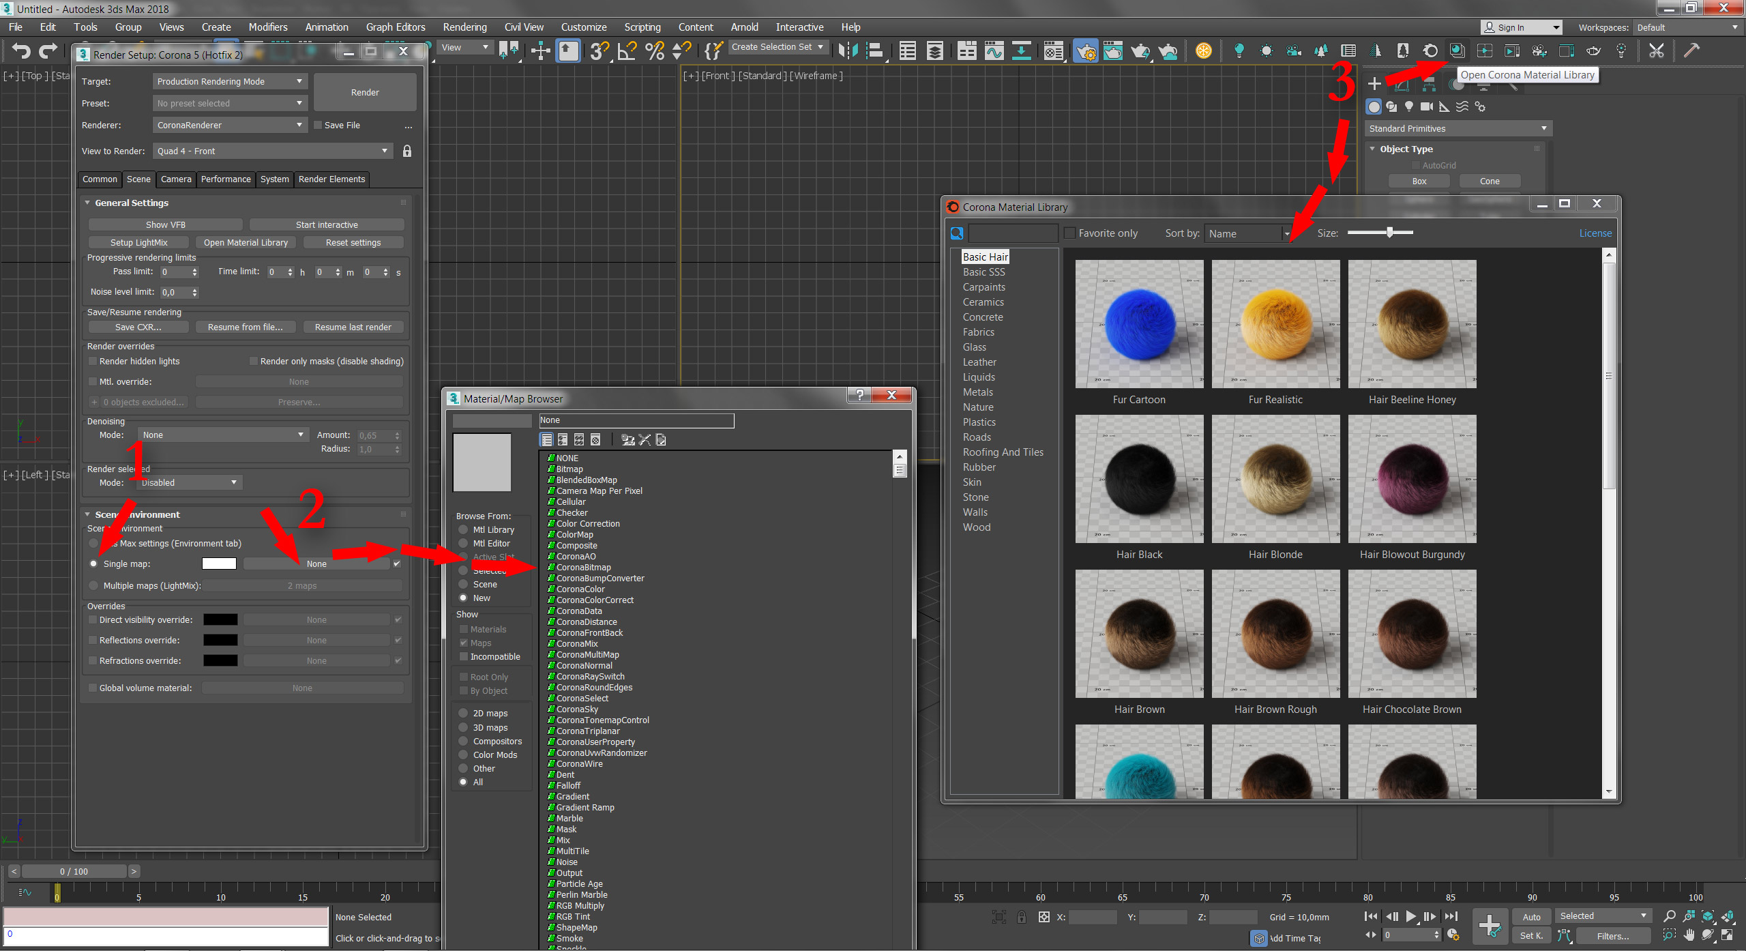Click Play Animation button
The height and width of the screenshot is (951, 1746).
click(x=1410, y=916)
